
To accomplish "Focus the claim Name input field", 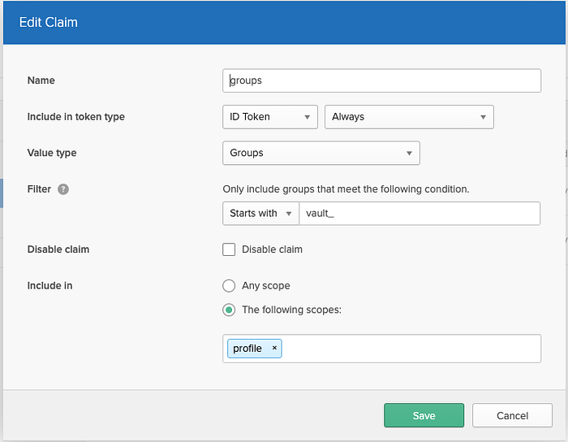I will (x=381, y=80).
